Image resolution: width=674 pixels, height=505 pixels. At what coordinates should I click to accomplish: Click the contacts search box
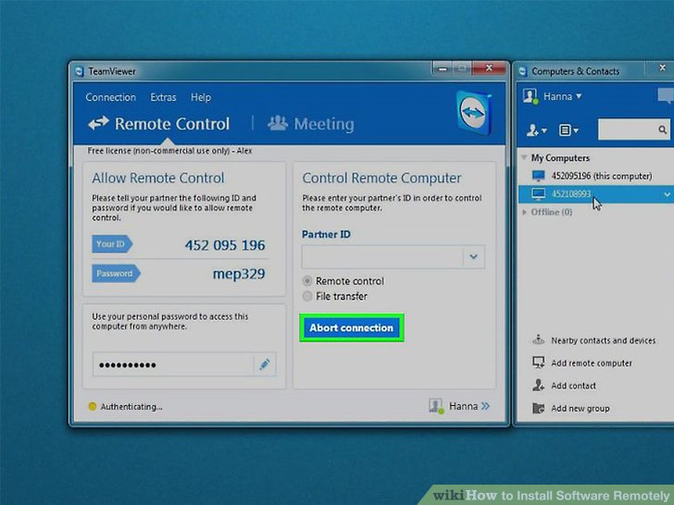click(x=633, y=129)
